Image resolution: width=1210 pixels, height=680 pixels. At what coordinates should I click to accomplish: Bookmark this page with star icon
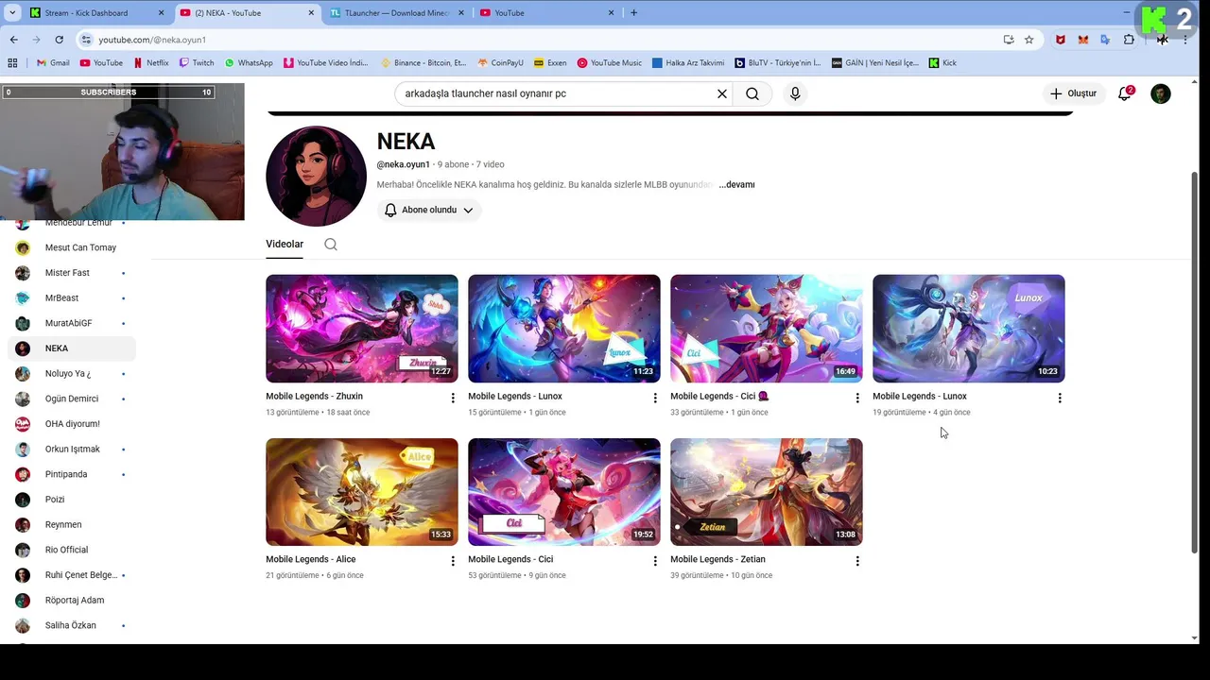tap(1029, 40)
